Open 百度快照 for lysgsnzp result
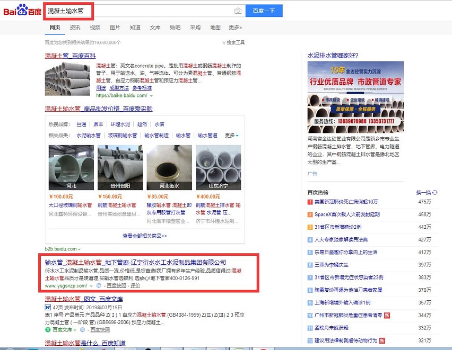The image size is (452, 350). [117, 285]
